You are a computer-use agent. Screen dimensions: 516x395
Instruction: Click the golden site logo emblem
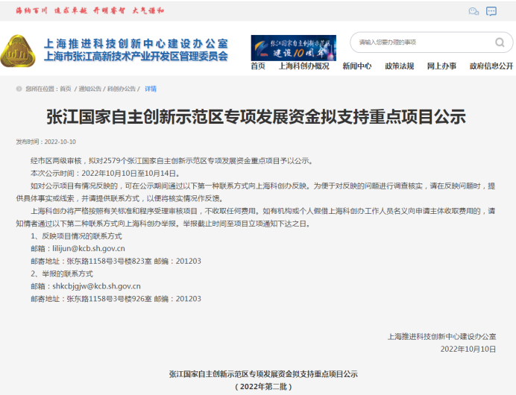point(21,50)
